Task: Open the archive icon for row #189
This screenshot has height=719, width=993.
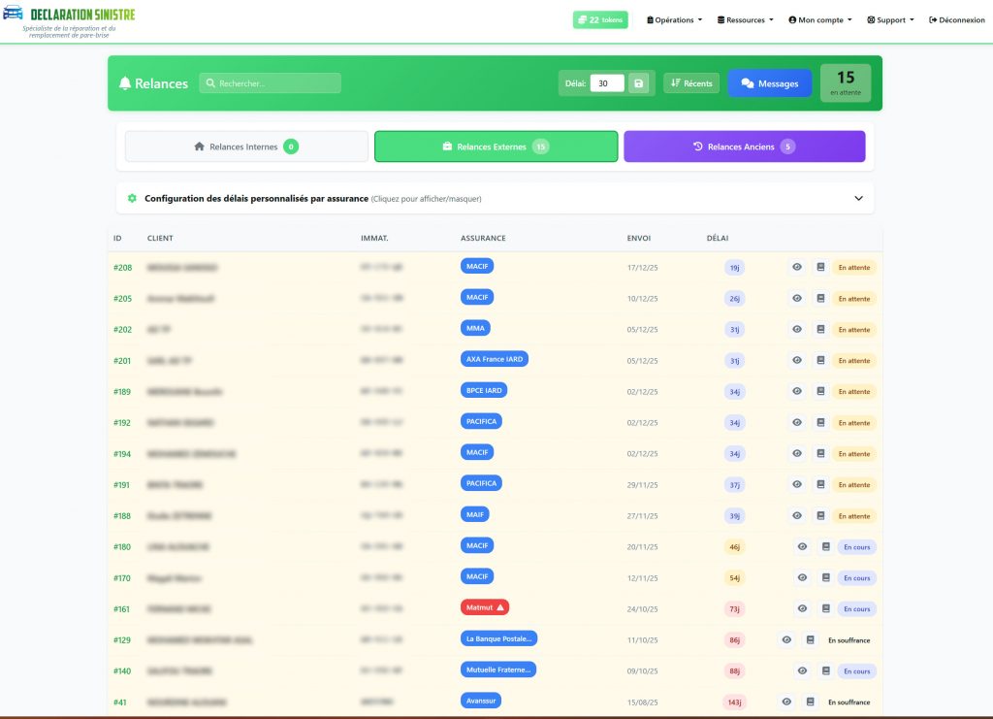Action: [x=820, y=391]
